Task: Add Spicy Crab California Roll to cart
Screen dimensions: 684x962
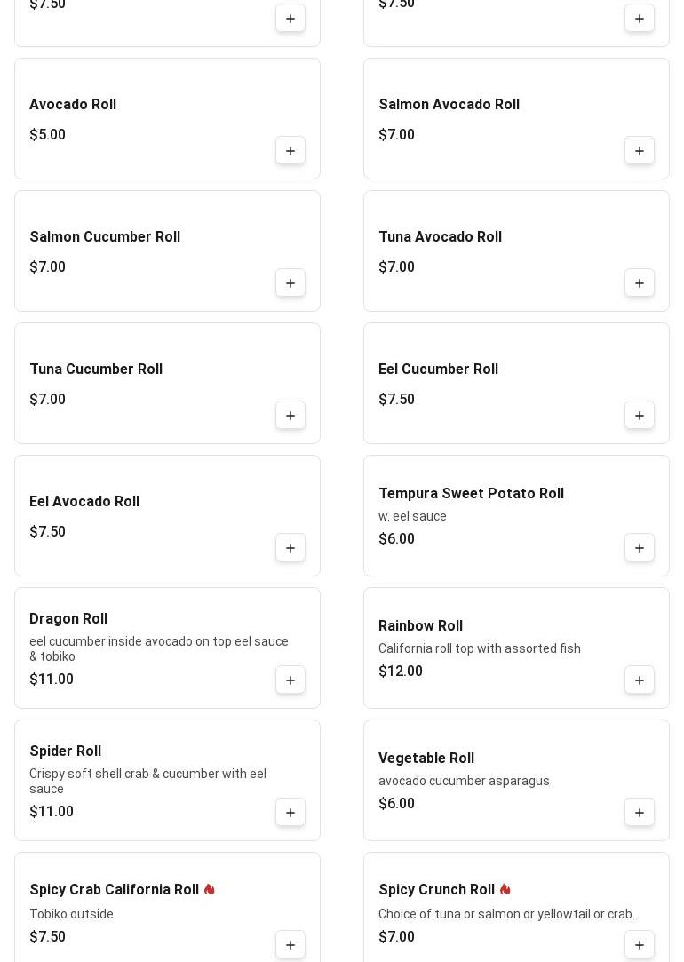Action: coord(290,945)
